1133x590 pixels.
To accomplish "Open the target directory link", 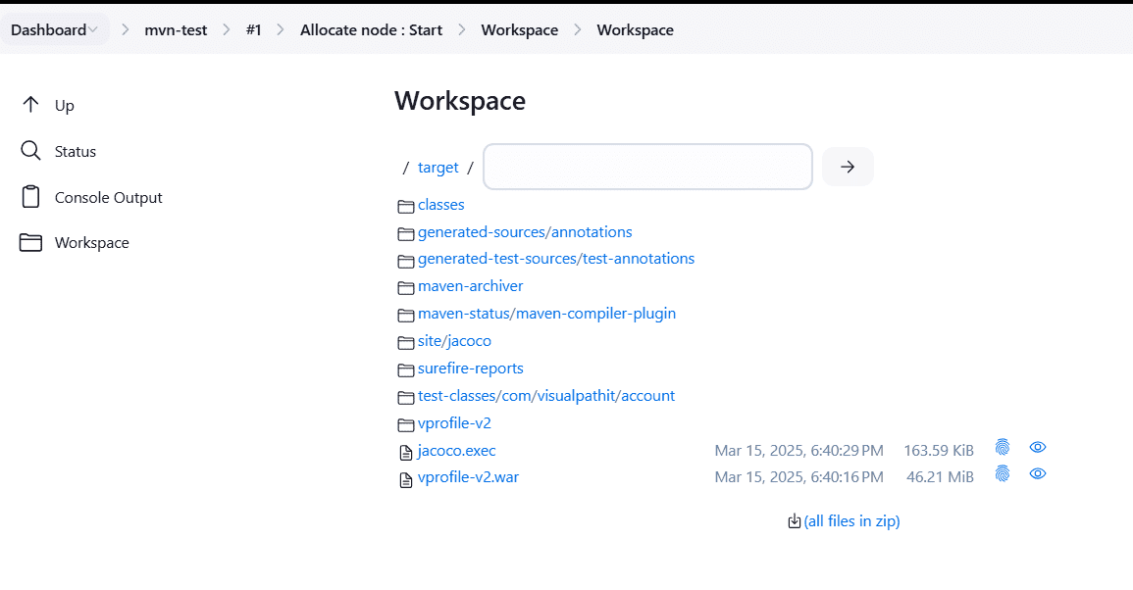I will pyautogui.click(x=438, y=167).
